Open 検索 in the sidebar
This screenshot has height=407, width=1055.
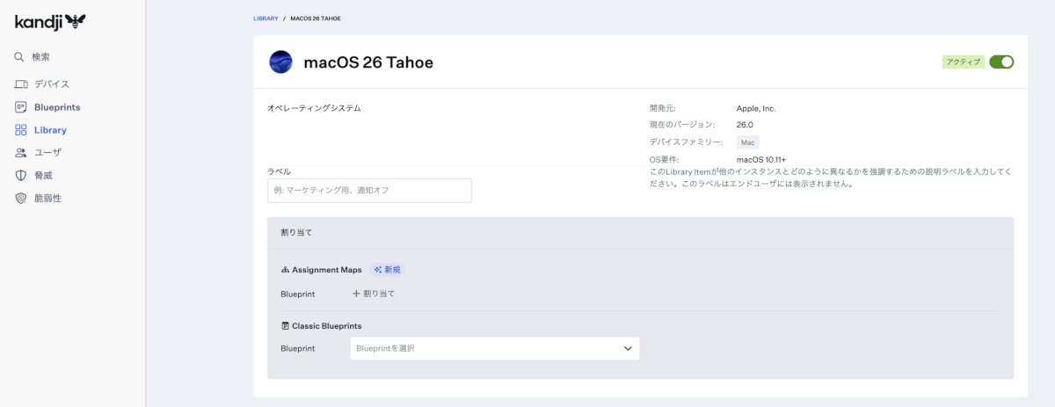coord(41,57)
